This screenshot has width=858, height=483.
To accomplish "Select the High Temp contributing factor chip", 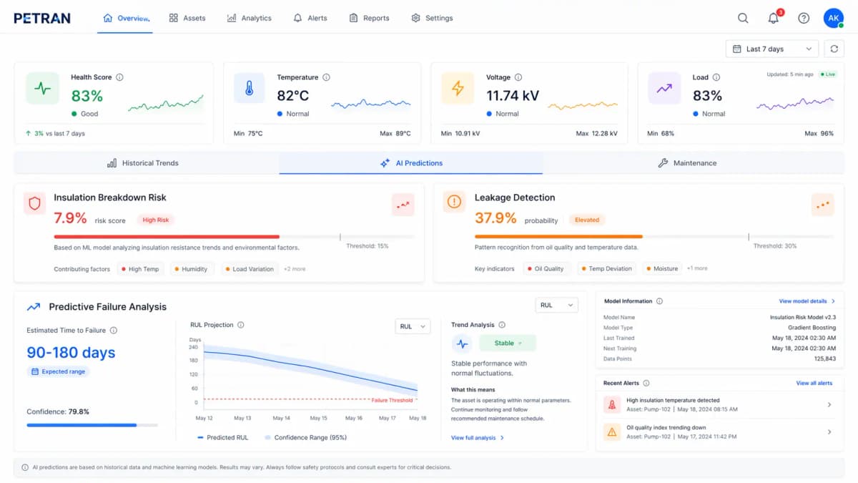I will (x=140, y=268).
